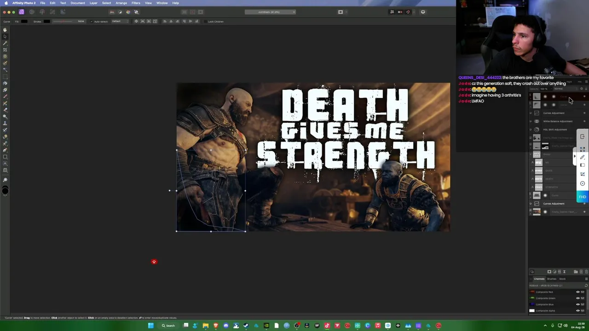
Task: Apply Auto White Balance from the toolbar
Action: point(136,12)
